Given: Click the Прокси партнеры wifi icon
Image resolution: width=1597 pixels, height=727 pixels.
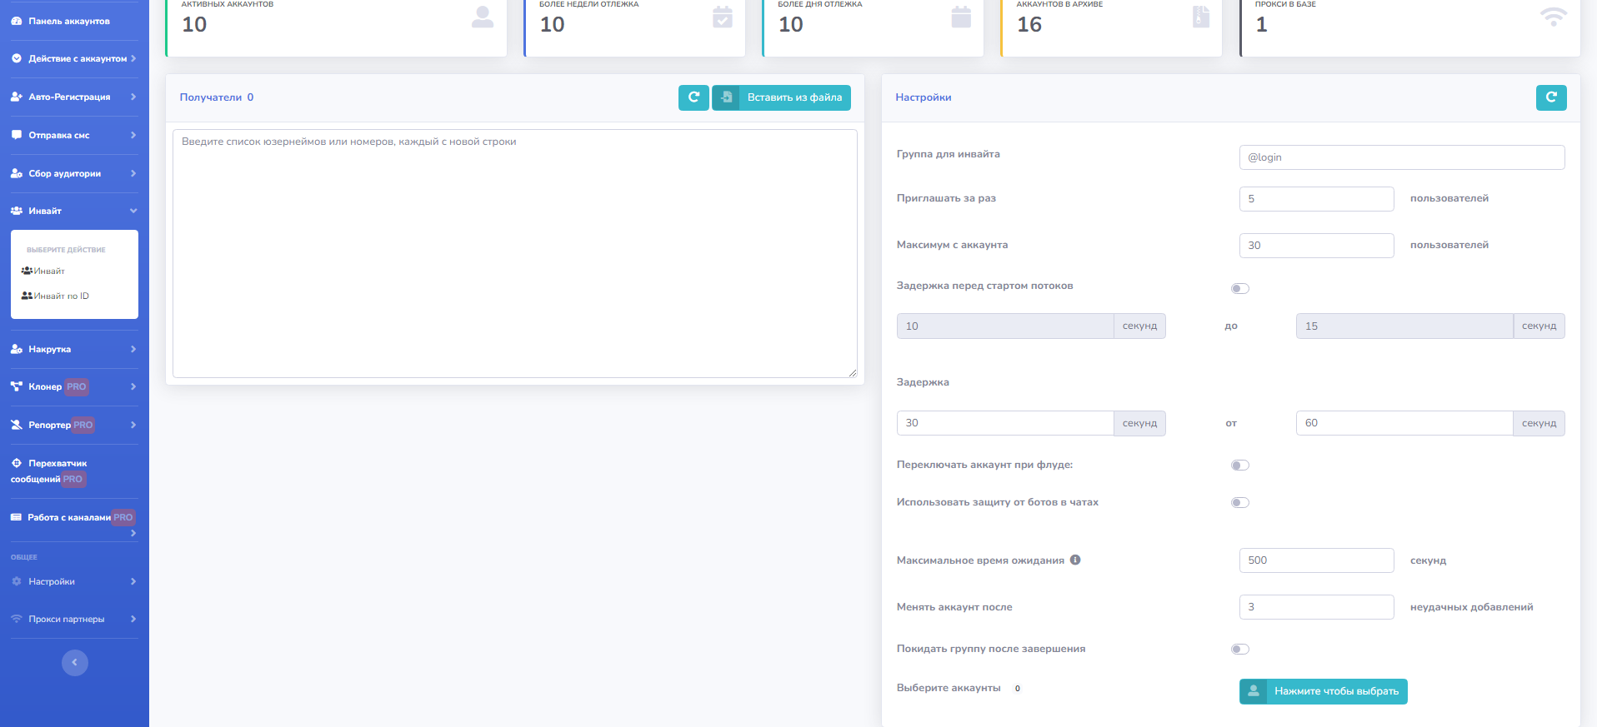Looking at the screenshot, I should pos(17,619).
